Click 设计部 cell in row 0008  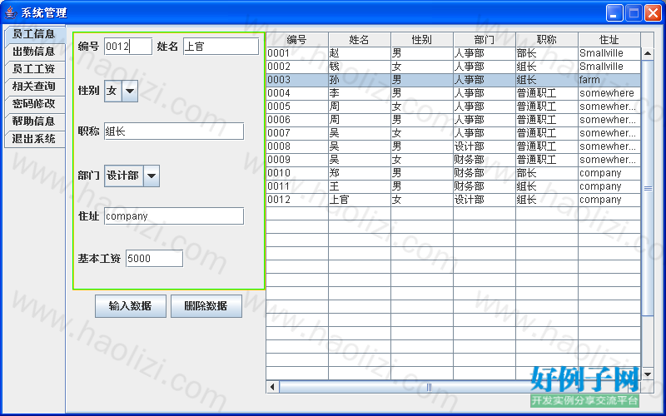click(x=485, y=146)
